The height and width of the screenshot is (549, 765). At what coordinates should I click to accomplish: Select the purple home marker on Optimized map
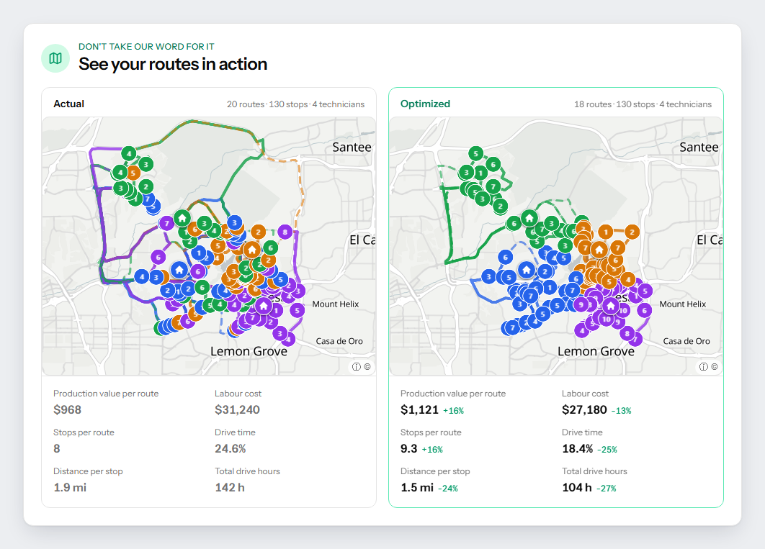coord(610,306)
